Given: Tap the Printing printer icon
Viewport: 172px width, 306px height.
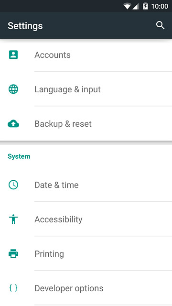Looking at the screenshot, I should tap(13, 253).
